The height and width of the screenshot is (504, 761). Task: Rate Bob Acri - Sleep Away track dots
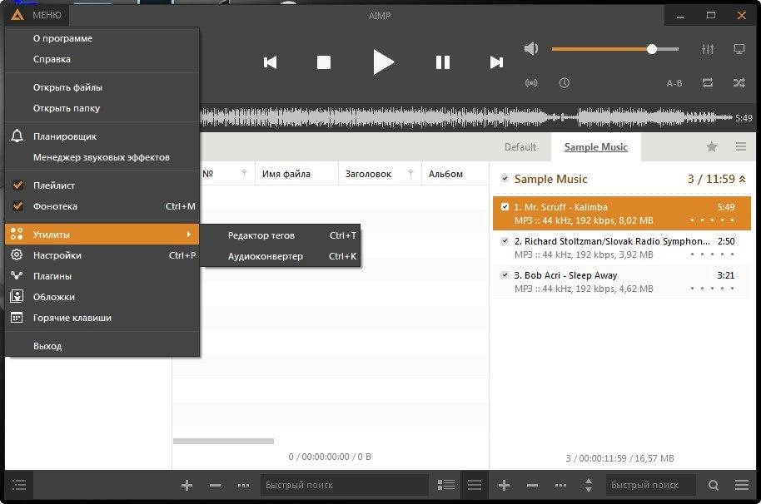(712, 289)
